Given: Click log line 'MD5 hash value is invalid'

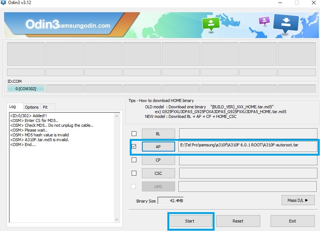Looking at the screenshot, I should tap(39, 135).
